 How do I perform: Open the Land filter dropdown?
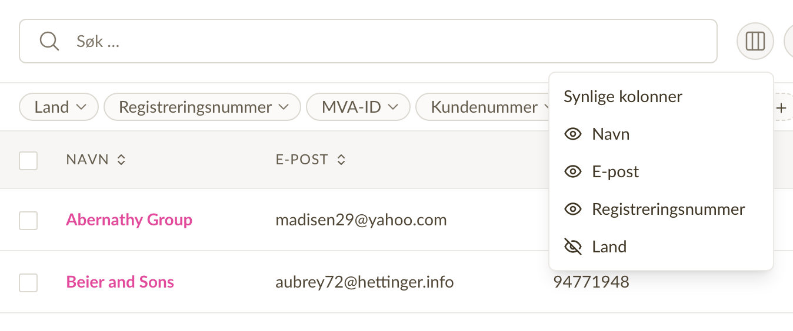tap(59, 107)
